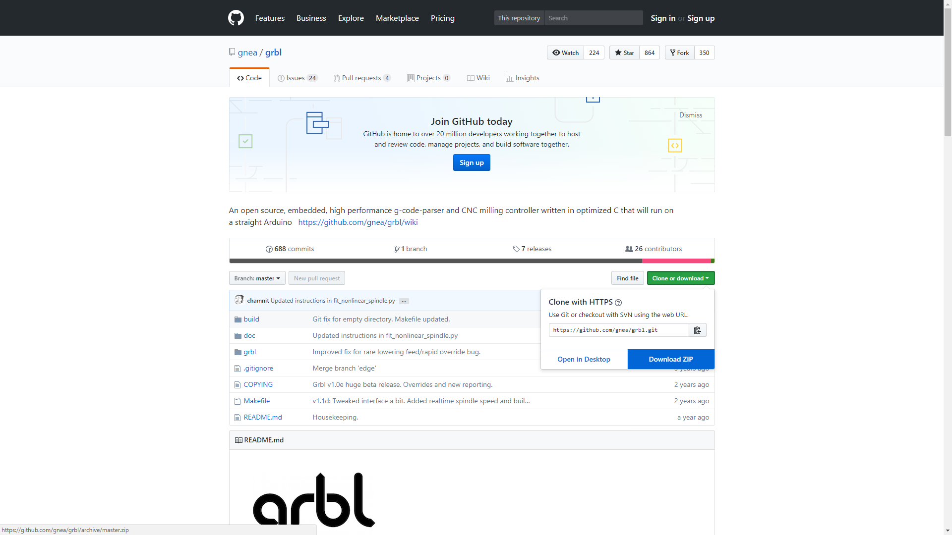This screenshot has height=535, width=952.
Task: Click the README.md file icon
Action: click(x=238, y=418)
